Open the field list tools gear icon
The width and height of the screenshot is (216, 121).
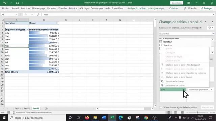[x=210, y=28]
